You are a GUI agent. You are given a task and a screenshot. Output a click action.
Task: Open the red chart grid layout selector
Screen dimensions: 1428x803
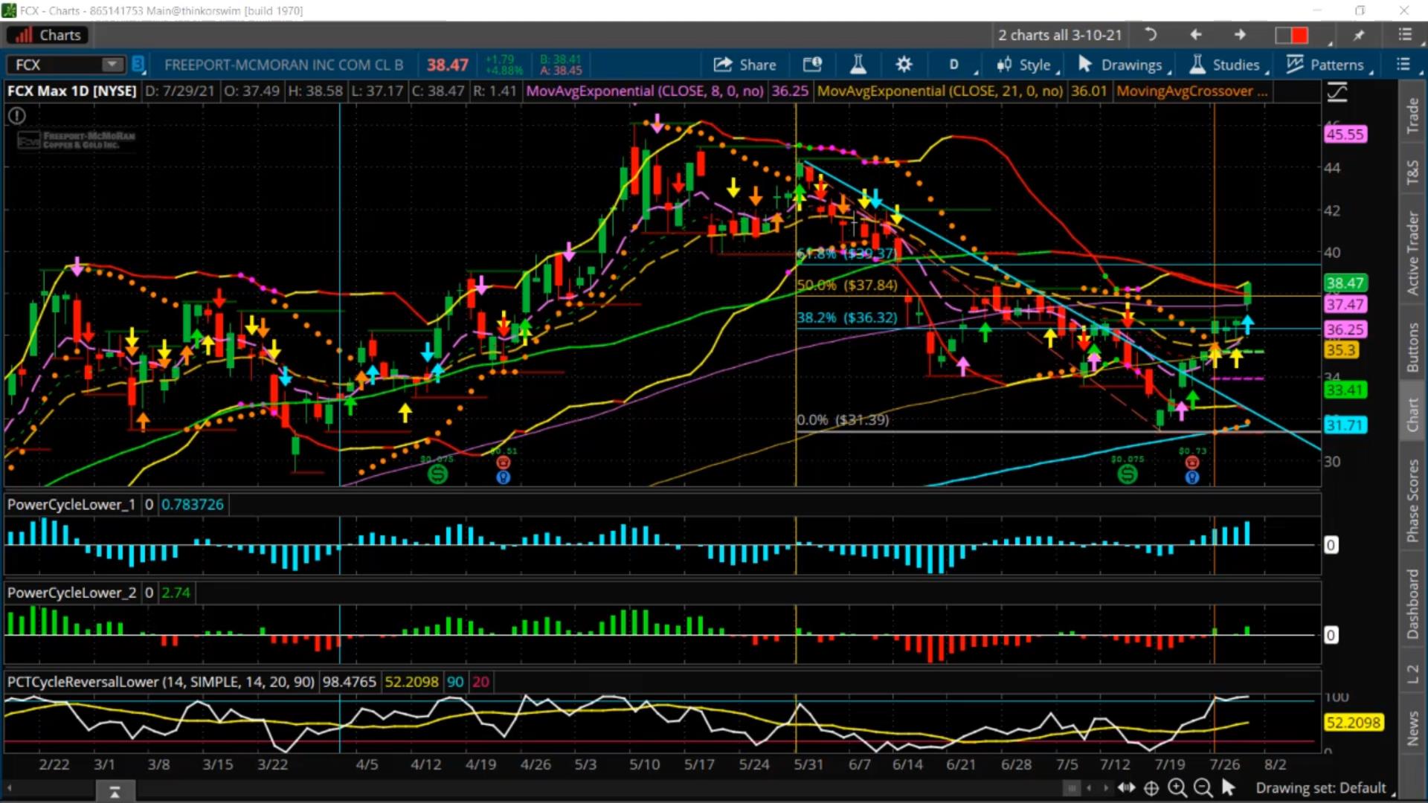point(1292,35)
